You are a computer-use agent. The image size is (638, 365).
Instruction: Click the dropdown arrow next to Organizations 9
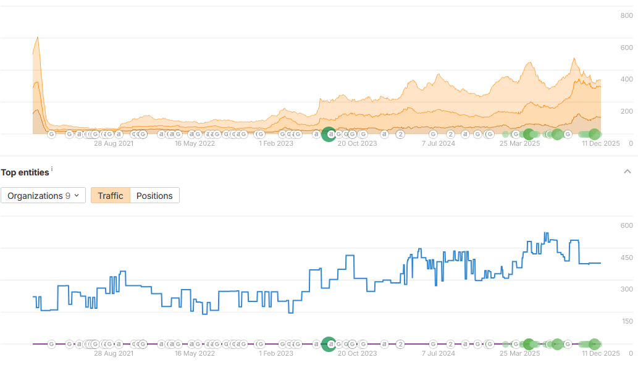coord(77,196)
